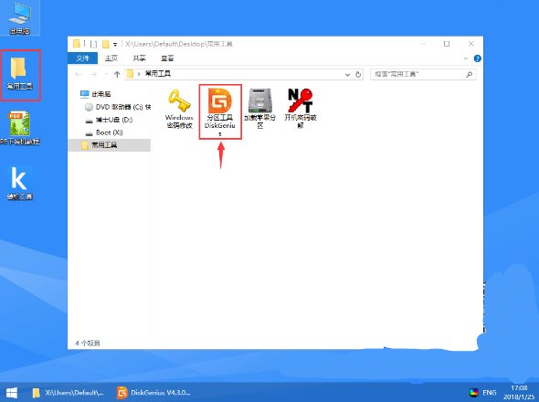Refresh the current folder view

pyautogui.click(x=358, y=75)
